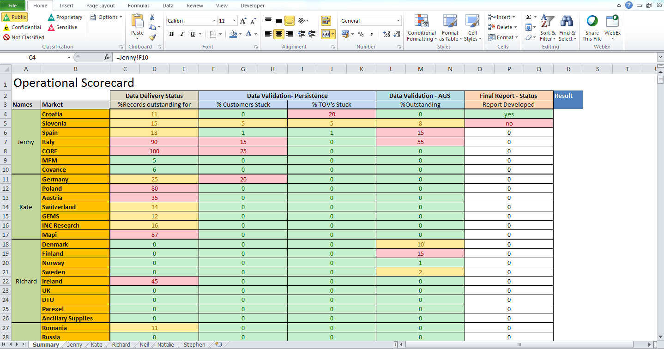Open Conditional Formatting in the Styles group

421,28
